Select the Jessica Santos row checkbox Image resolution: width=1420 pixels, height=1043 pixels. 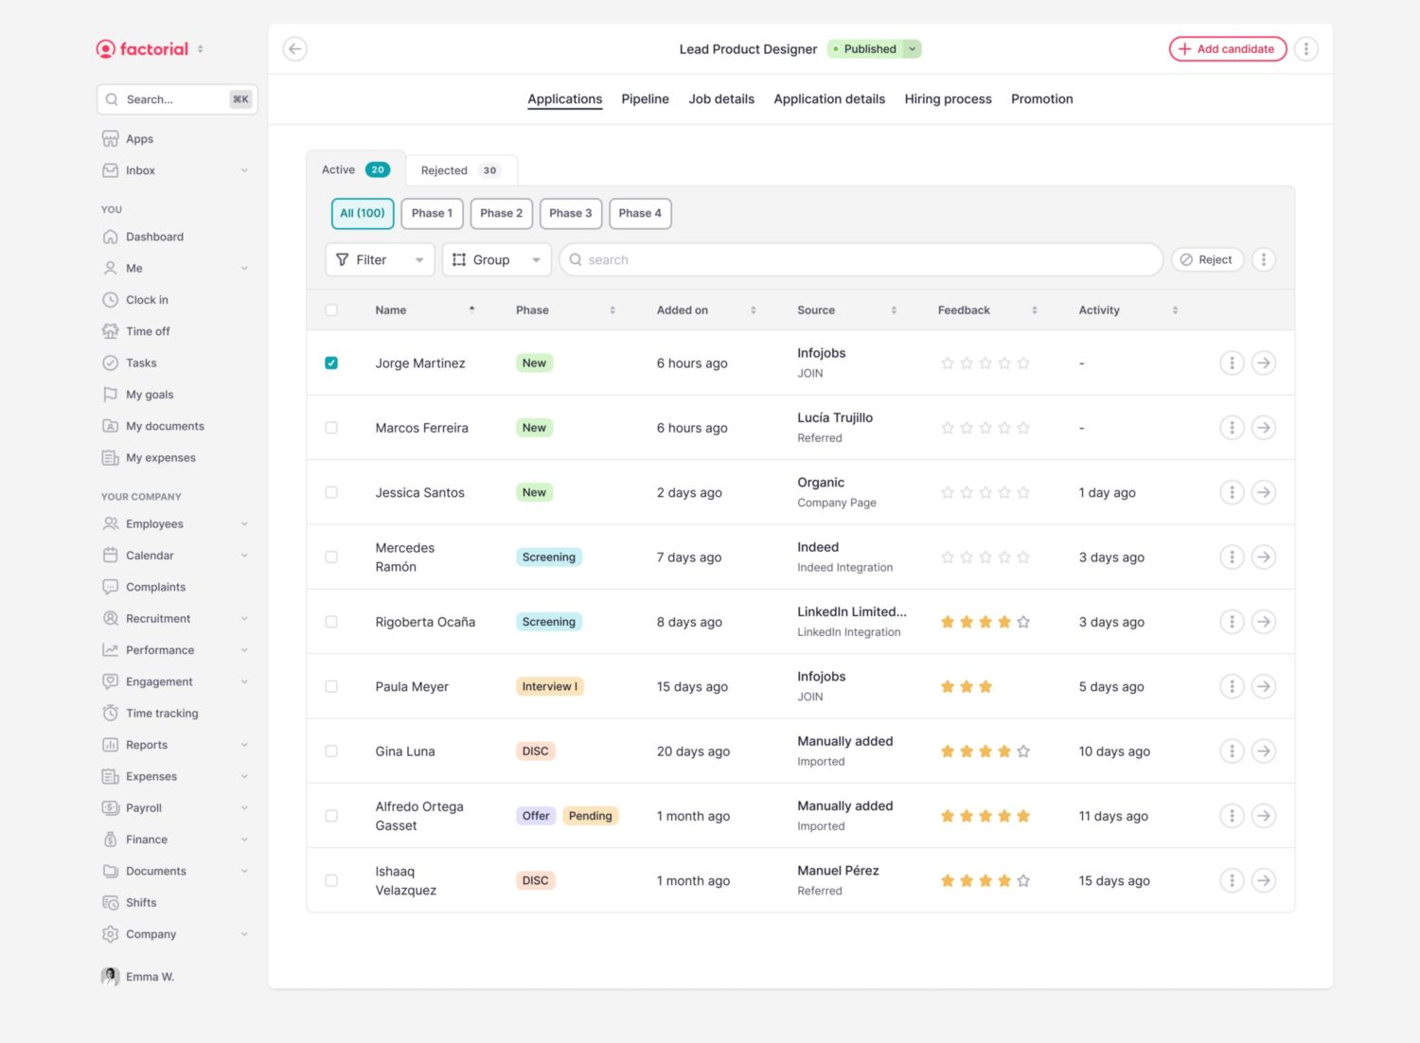331,493
